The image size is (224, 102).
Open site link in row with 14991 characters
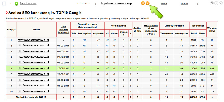33,63
